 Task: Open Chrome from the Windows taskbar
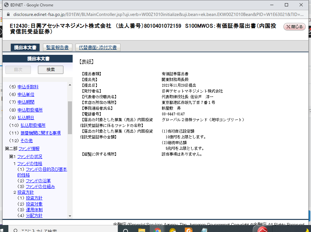157,230
